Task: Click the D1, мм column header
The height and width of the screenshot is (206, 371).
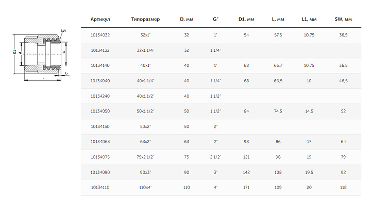Action: pyautogui.click(x=246, y=20)
